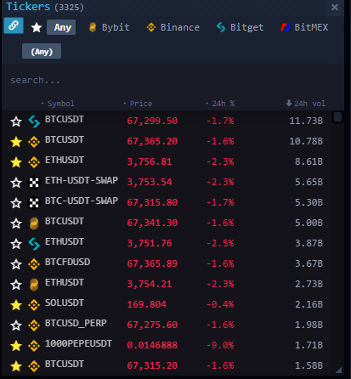Click the resize grip at panel corner

tap(339, 370)
